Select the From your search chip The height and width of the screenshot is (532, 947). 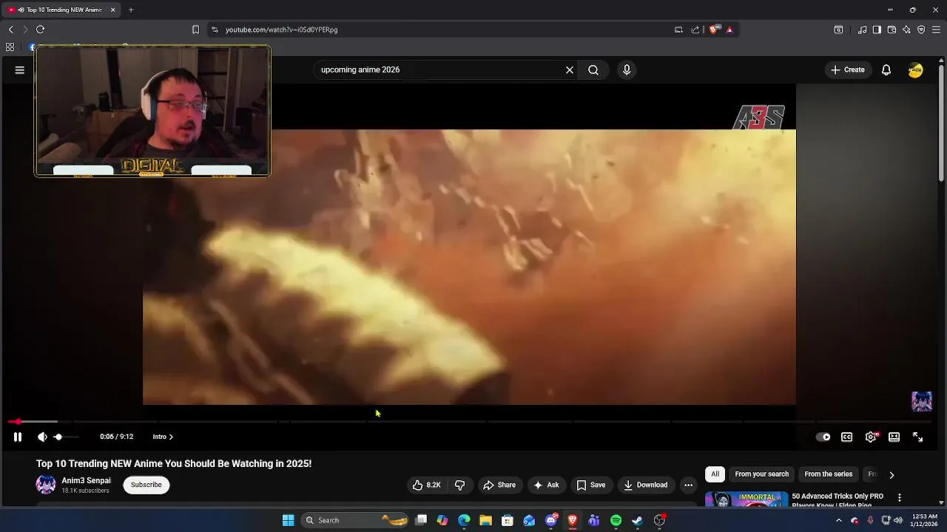[761, 474]
